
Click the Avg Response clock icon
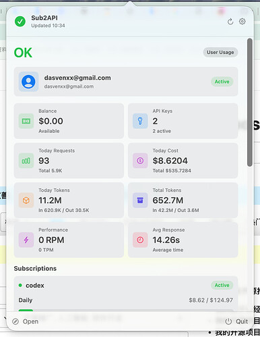tap(140, 240)
